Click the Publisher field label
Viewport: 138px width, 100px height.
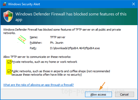(x=36, y=43)
